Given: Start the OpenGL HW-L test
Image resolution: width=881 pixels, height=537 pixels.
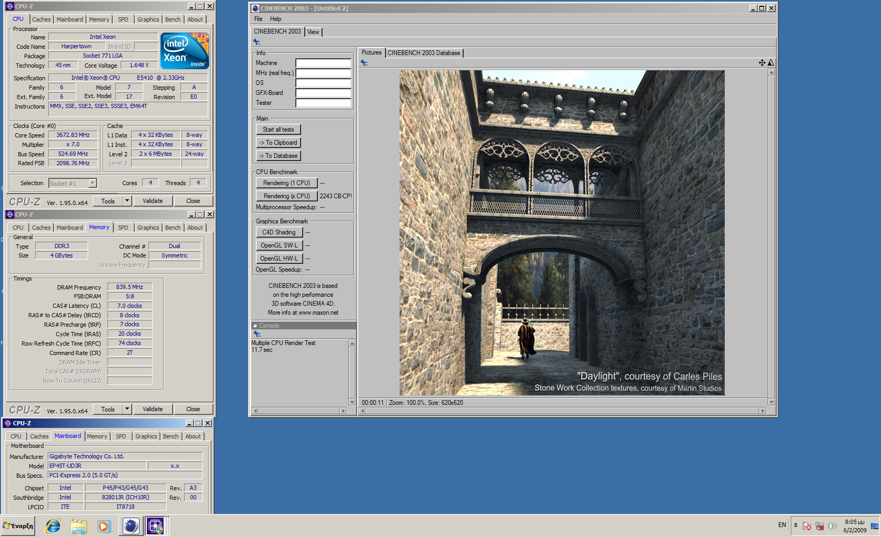Looking at the screenshot, I should 280,259.
